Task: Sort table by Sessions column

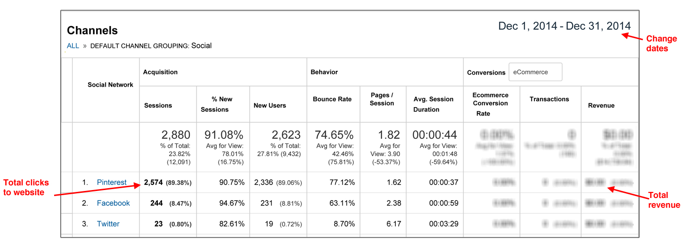Action: tap(158, 105)
